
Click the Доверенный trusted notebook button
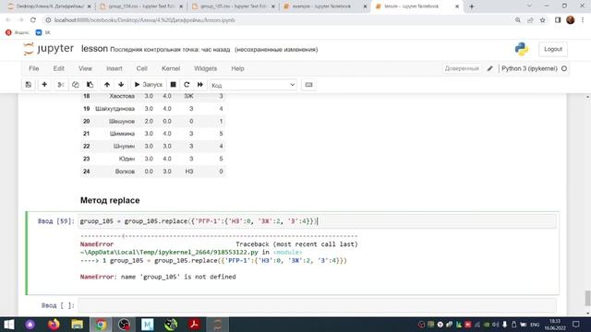coord(462,68)
